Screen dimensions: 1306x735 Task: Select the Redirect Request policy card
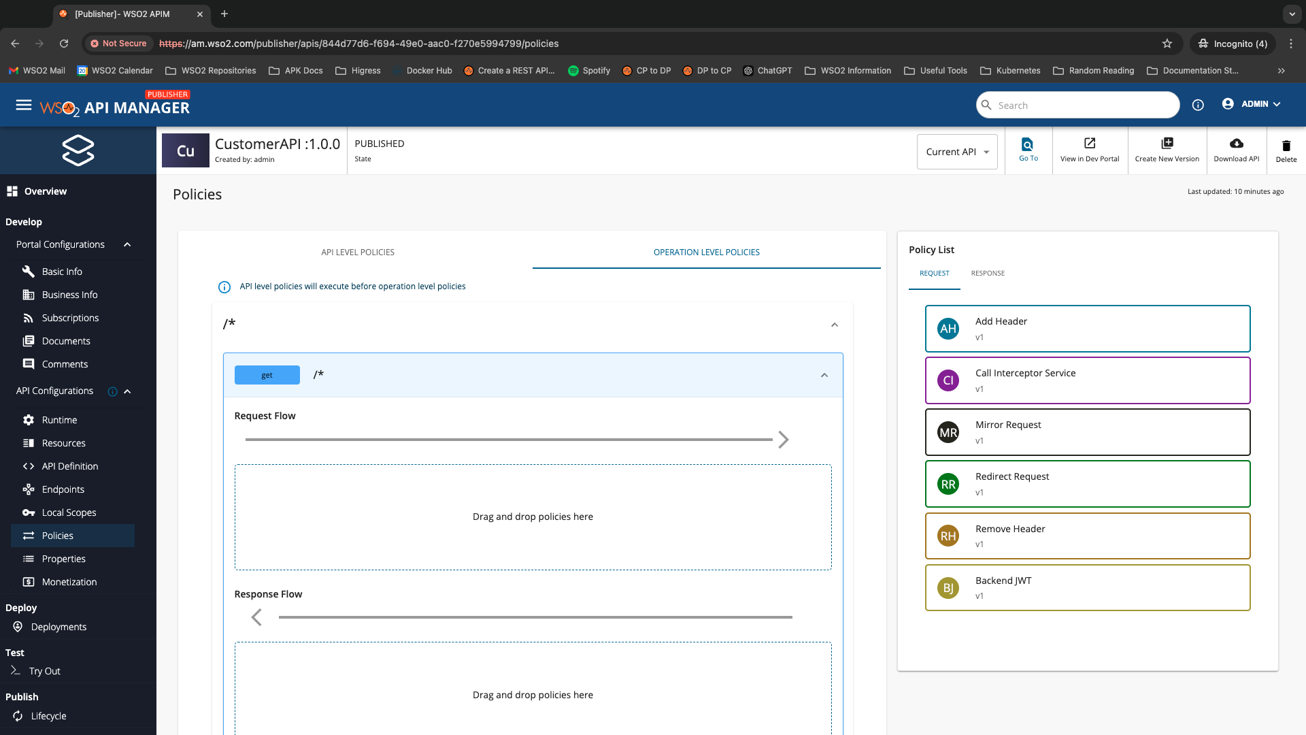[x=1088, y=484]
